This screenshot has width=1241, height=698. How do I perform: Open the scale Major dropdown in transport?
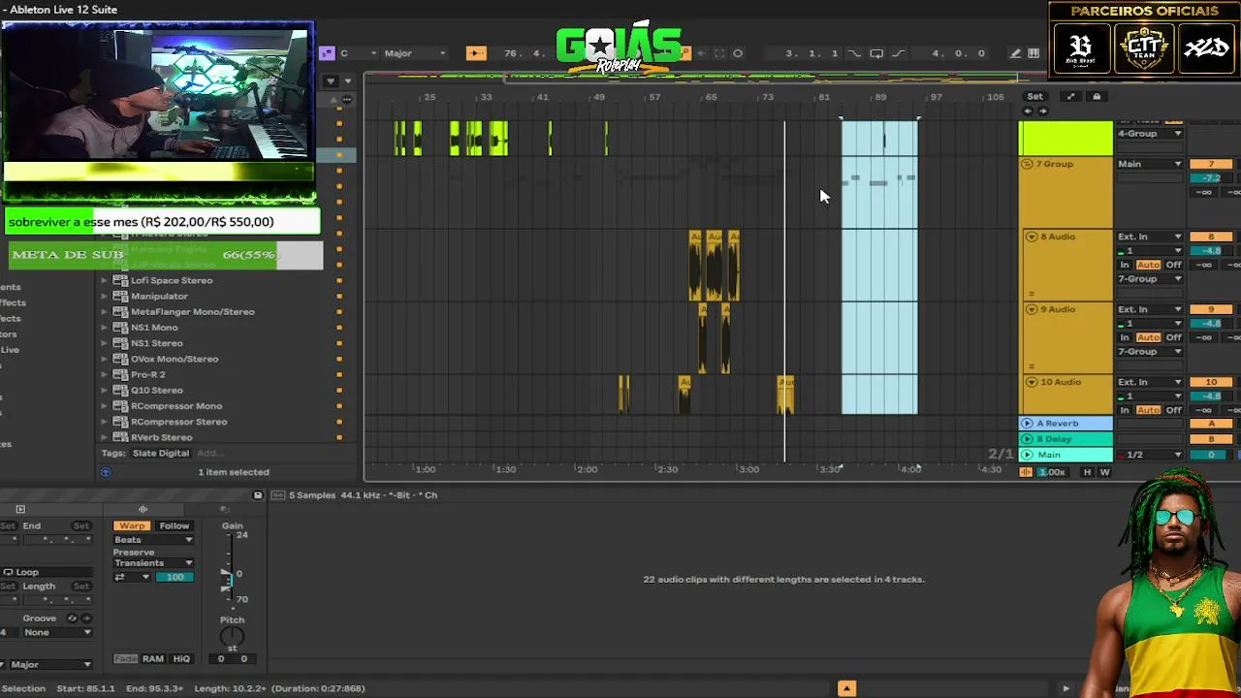click(415, 53)
